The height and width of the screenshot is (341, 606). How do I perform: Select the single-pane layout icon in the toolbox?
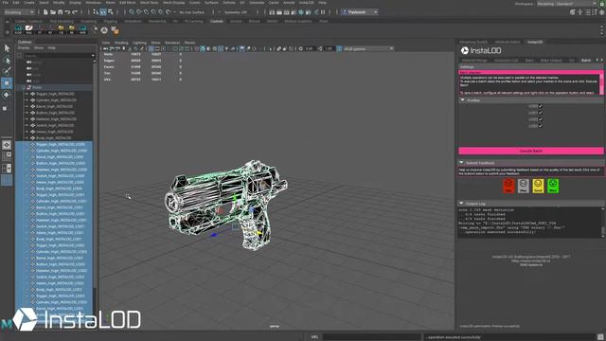point(7,145)
